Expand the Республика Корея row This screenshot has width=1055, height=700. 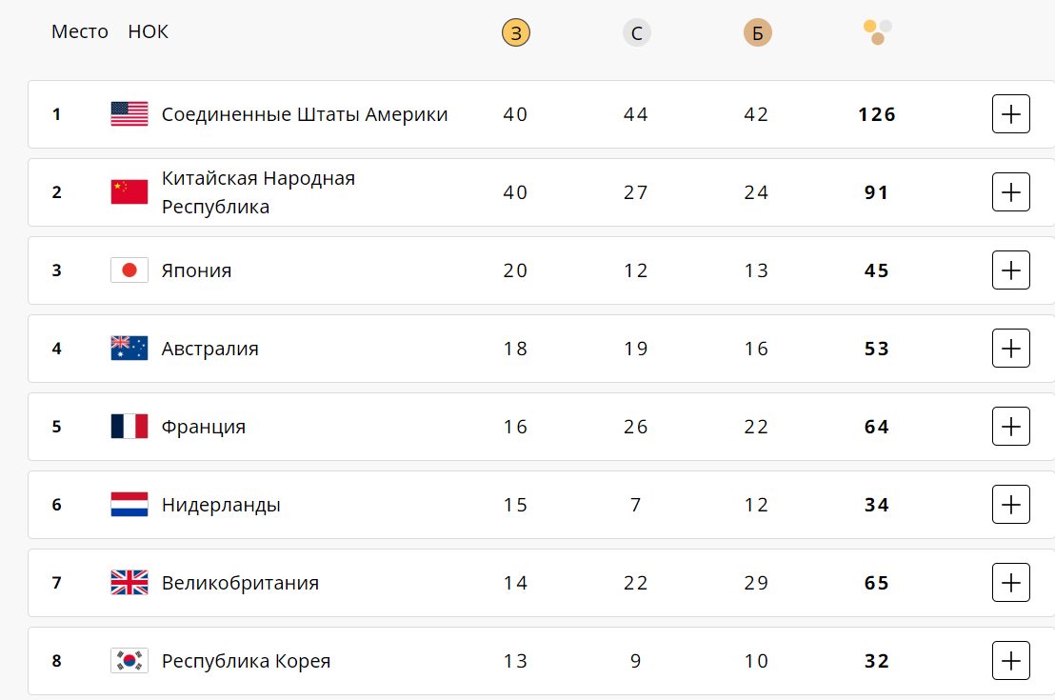(1011, 661)
